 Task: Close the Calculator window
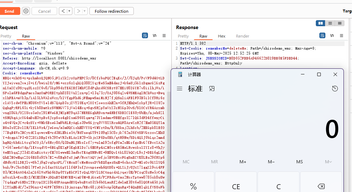[x=335, y=74]
